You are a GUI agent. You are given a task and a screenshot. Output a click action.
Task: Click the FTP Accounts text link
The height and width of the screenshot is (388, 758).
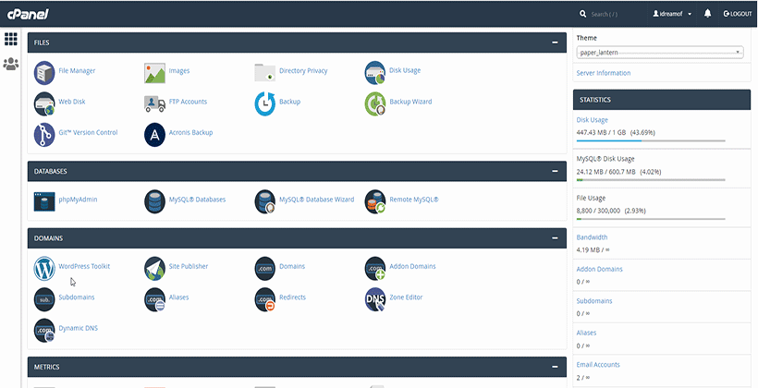point(188,102)
